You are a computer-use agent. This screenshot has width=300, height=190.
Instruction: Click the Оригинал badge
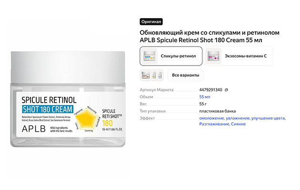coord(151,21)
